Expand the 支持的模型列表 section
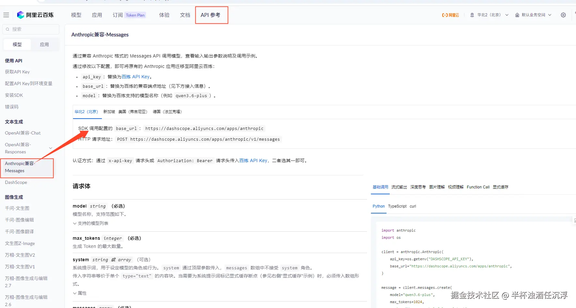 point(91,223)
